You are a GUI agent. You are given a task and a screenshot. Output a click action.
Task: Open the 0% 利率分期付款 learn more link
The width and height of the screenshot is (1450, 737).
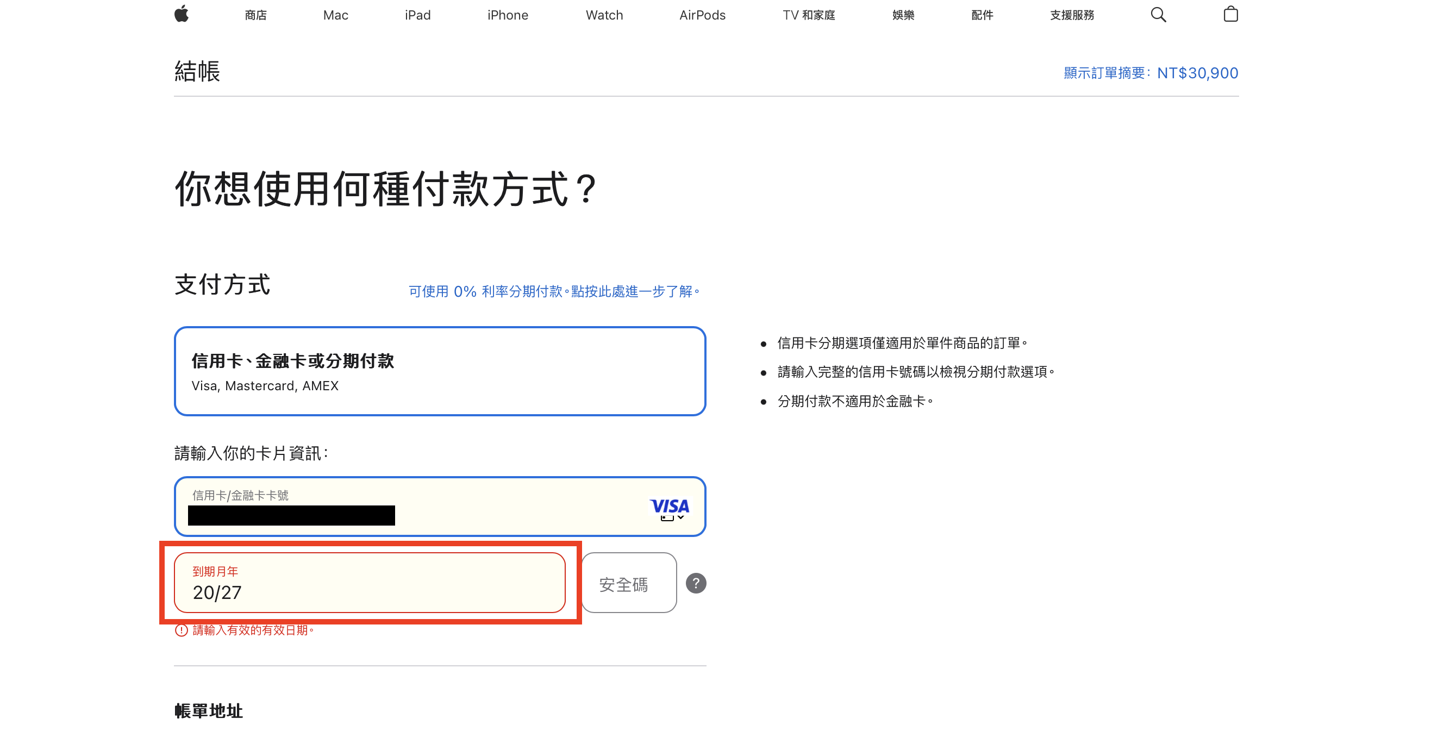point(554,291)
